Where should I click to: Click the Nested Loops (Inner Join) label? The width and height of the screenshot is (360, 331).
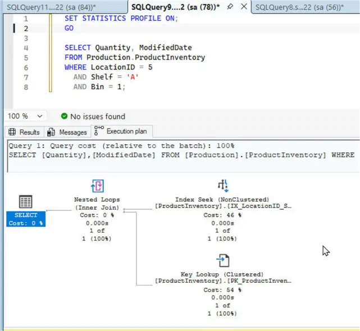coord(97,204)
